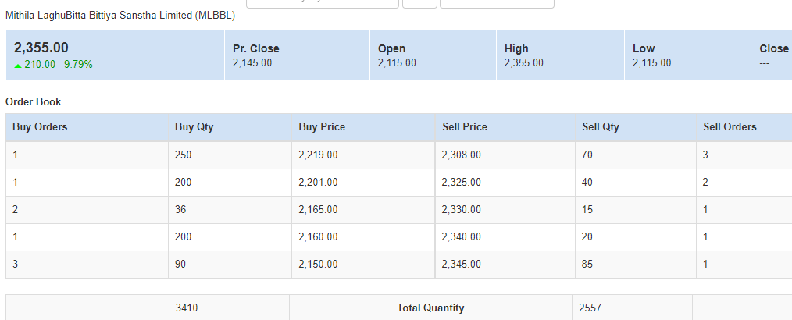
Task: Click buy price 2,150.00
Action: pos(318,264)
